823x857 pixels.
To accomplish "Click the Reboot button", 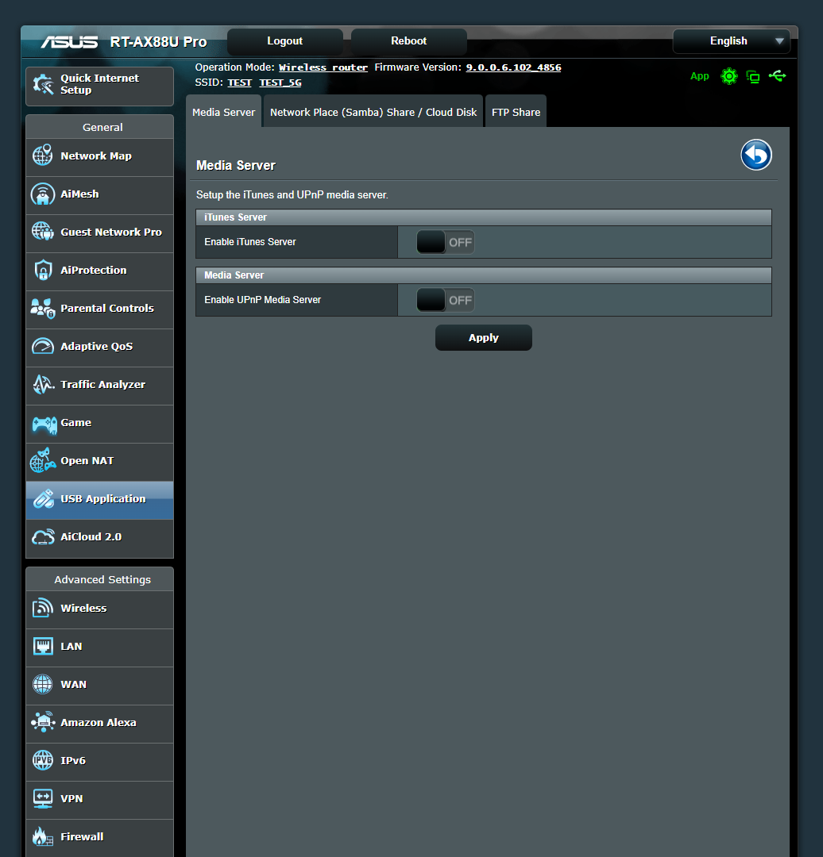I will click(409, 41).
